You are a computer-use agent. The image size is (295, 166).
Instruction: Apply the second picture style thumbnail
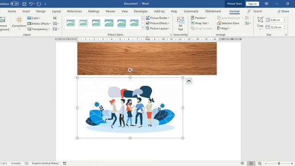[83, 23]
